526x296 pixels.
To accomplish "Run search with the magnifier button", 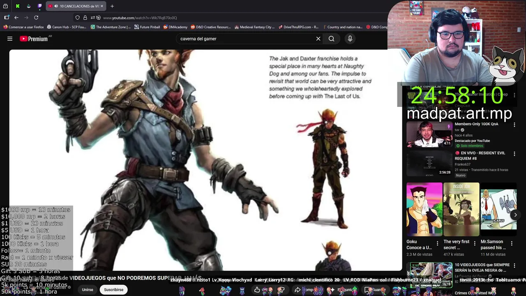I will (331, 39).
